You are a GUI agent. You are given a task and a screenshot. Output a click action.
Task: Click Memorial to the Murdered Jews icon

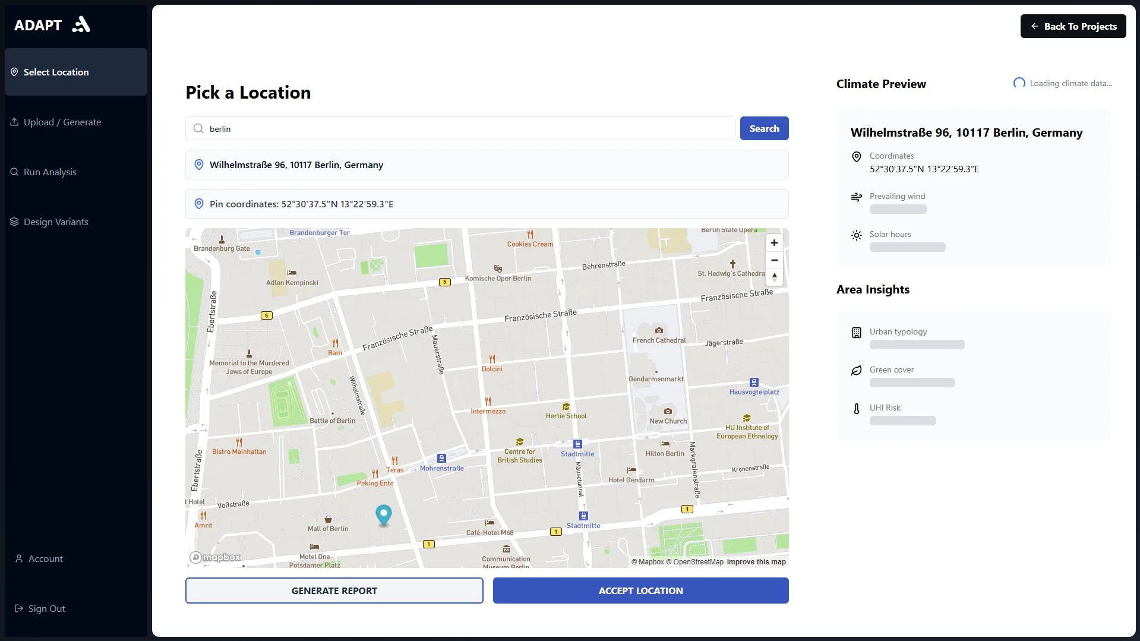pos(249,353)
